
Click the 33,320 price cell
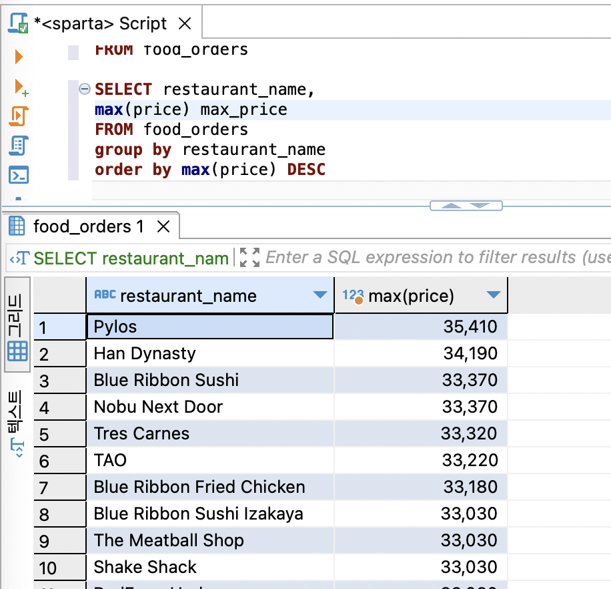click(421, 434)
